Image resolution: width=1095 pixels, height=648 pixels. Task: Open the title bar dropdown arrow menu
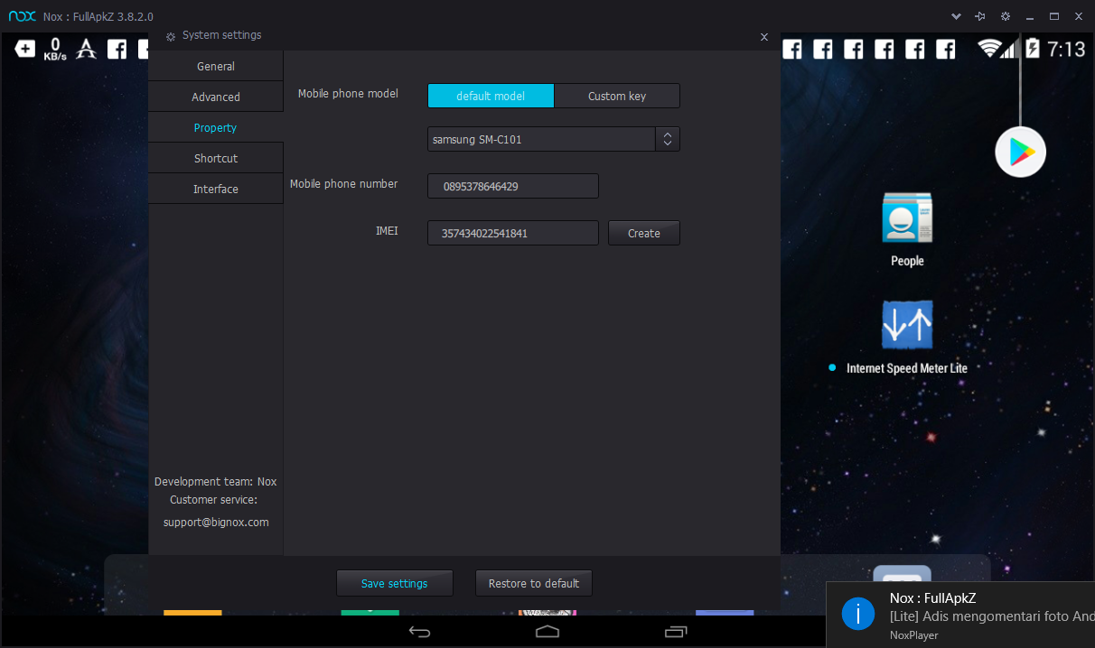point(956,16)
